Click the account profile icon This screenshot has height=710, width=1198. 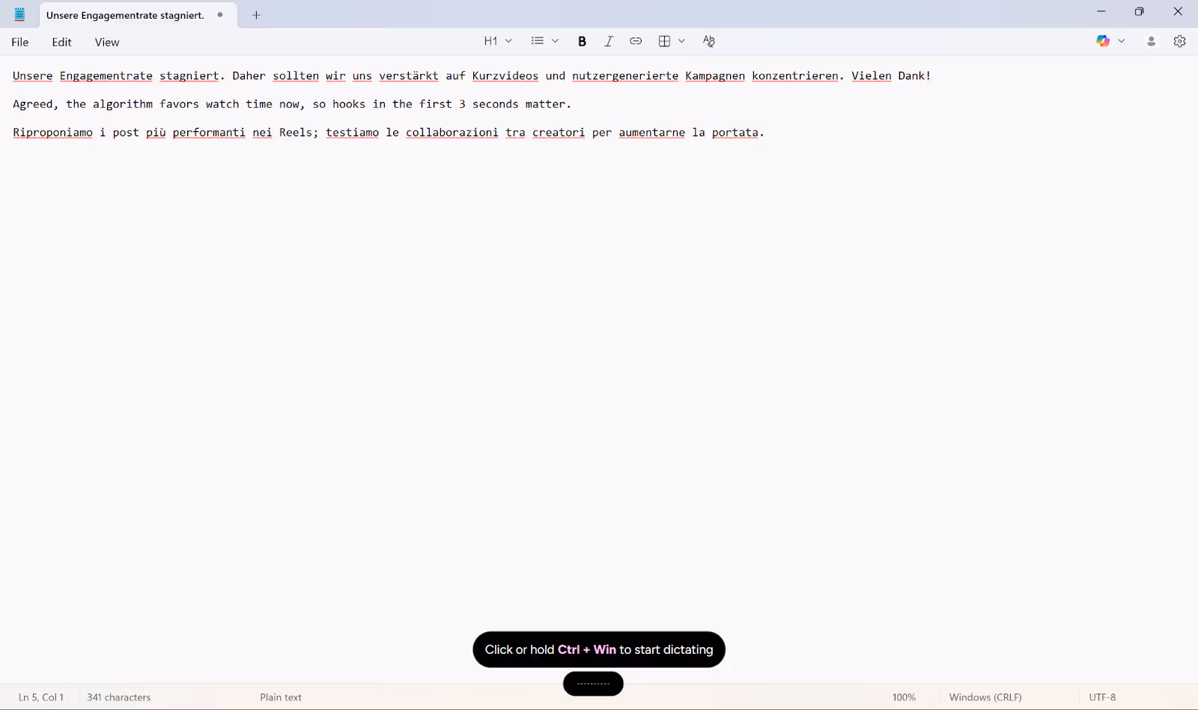(x=1151, y=41)
